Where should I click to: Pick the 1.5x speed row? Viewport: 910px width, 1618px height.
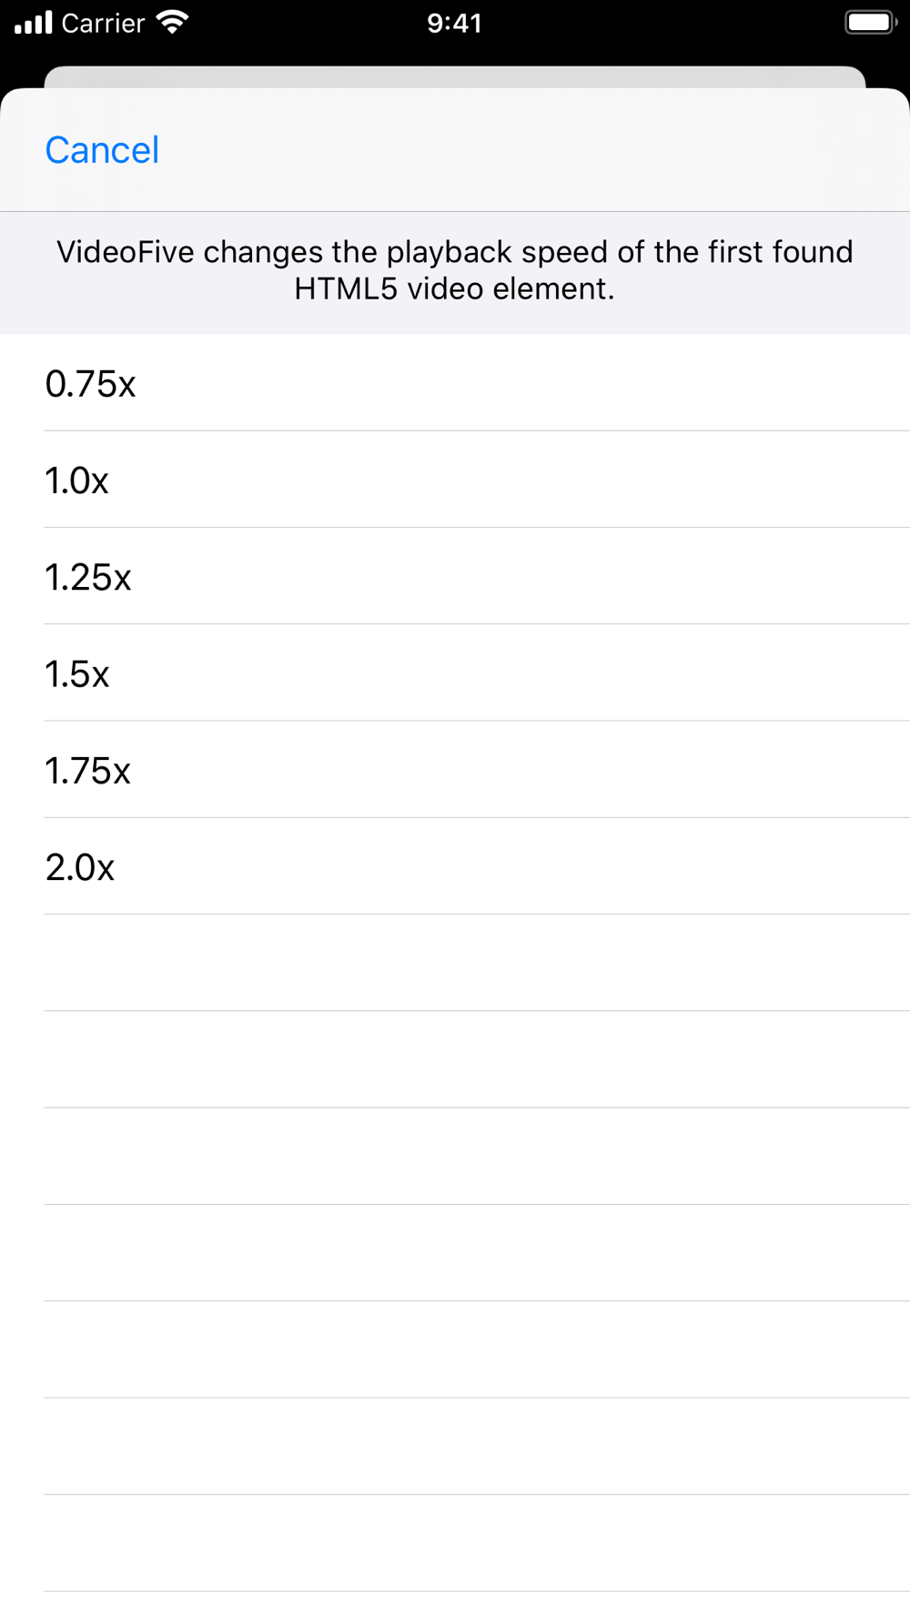(x=455, y=672)
